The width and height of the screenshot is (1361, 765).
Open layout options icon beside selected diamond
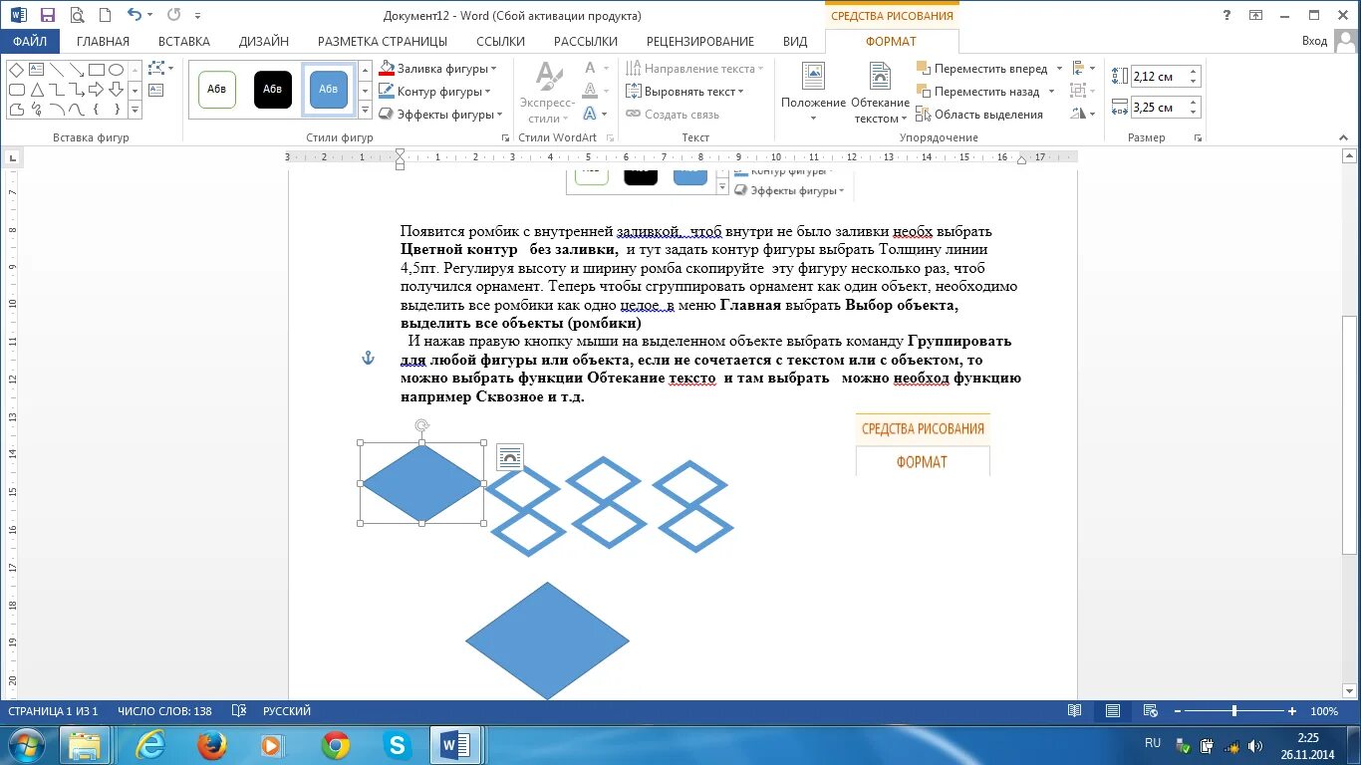(x=510, y=457)
